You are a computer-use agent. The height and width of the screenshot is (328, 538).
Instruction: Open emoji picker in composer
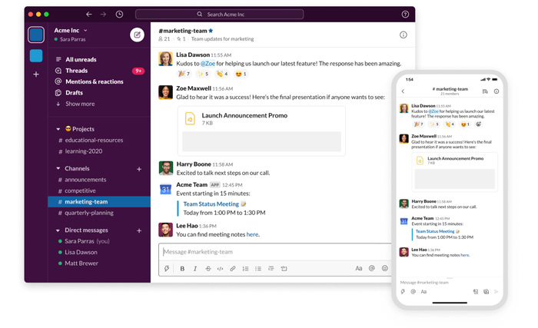385,269
